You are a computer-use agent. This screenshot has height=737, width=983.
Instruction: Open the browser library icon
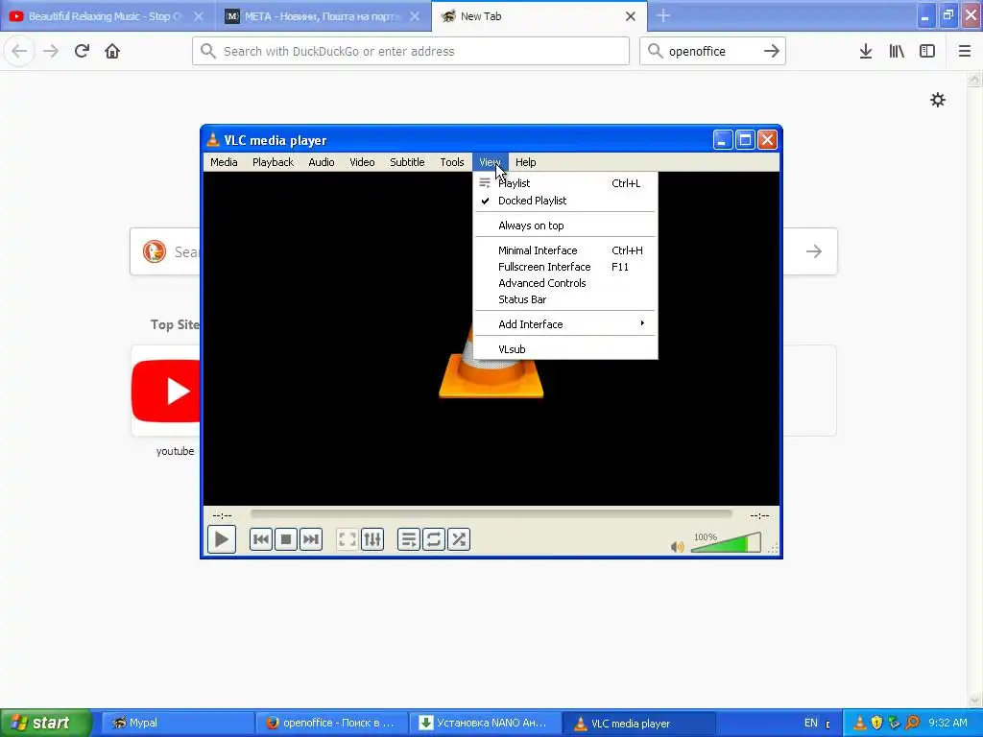(897, 51)
